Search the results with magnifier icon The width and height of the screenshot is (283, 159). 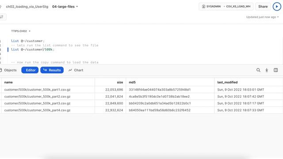click(x=258, y=70)
